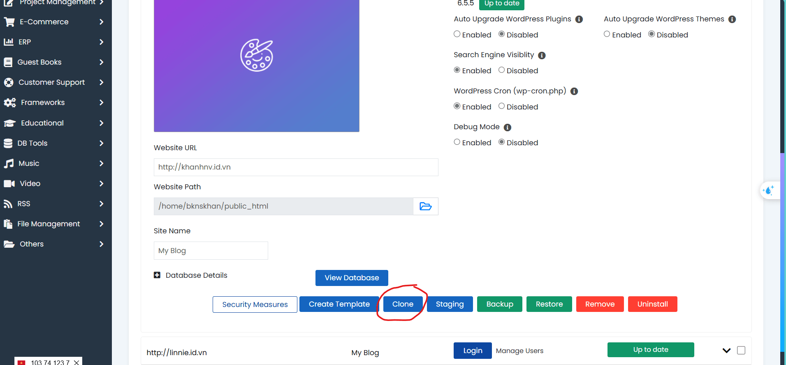Click info icon for Debug Mode
This screenshot has height=365, width=786.
pos(508,127)
